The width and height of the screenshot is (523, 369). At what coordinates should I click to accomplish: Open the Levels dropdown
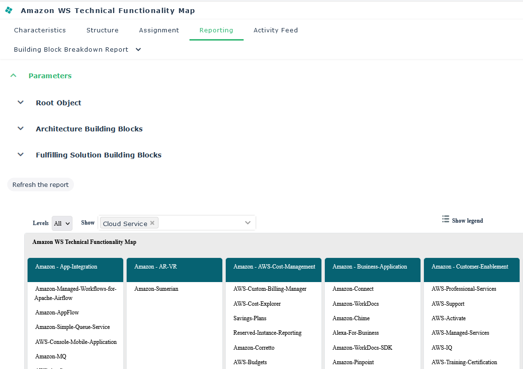tap(62, 223)
